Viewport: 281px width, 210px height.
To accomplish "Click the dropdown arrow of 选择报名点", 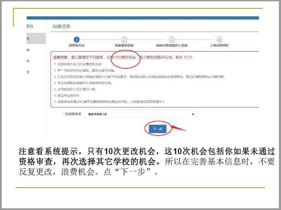I will click(193, 114).
